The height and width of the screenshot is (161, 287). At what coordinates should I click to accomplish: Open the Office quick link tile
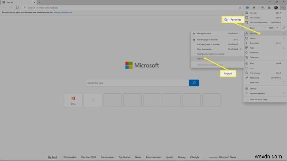(73, 100)
